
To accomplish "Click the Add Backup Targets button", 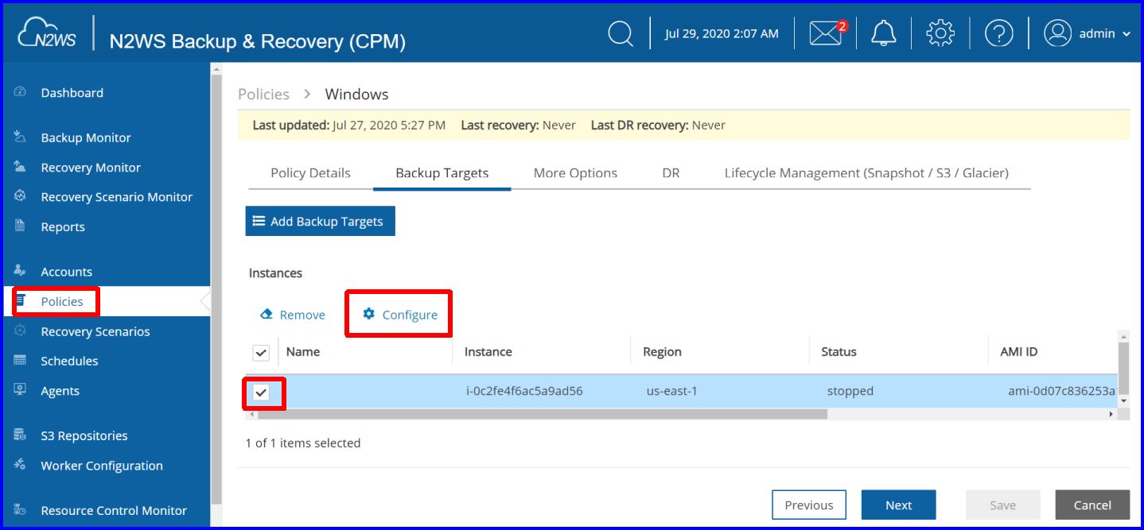I will 320,221.
